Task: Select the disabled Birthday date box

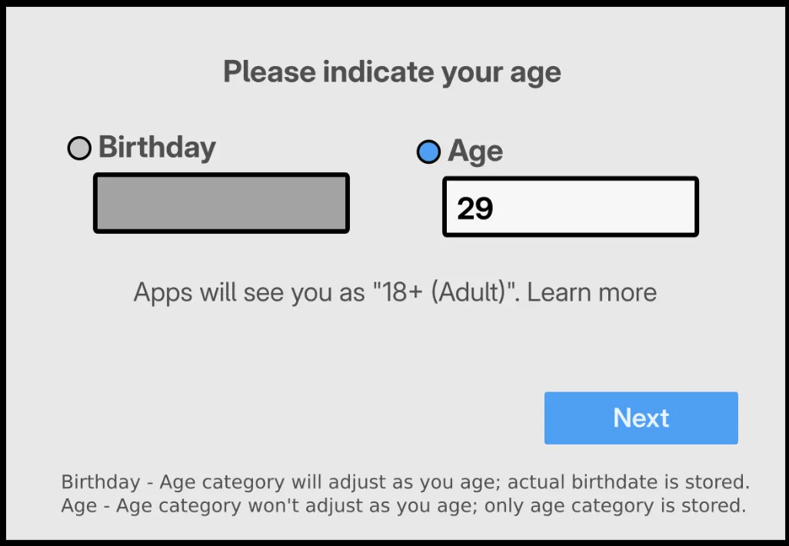Action: pos(221,203)
